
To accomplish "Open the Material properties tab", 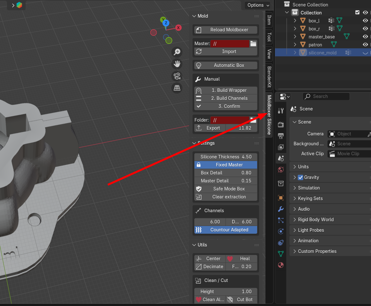I will (x=280, y=265).
